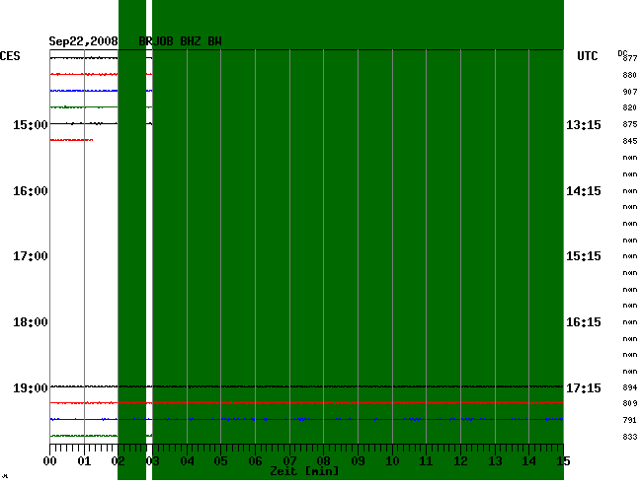Click the 15:15 UTC time label
Image resolution: width=642 pixels, height=487 pixels.
tap(584, 256)
